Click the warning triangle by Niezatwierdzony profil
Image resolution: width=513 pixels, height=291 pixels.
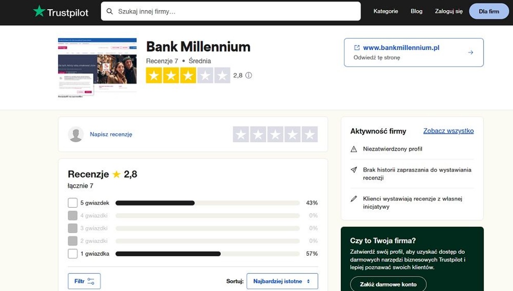pos(354,149)
